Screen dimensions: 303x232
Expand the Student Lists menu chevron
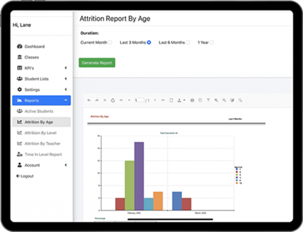66,79
